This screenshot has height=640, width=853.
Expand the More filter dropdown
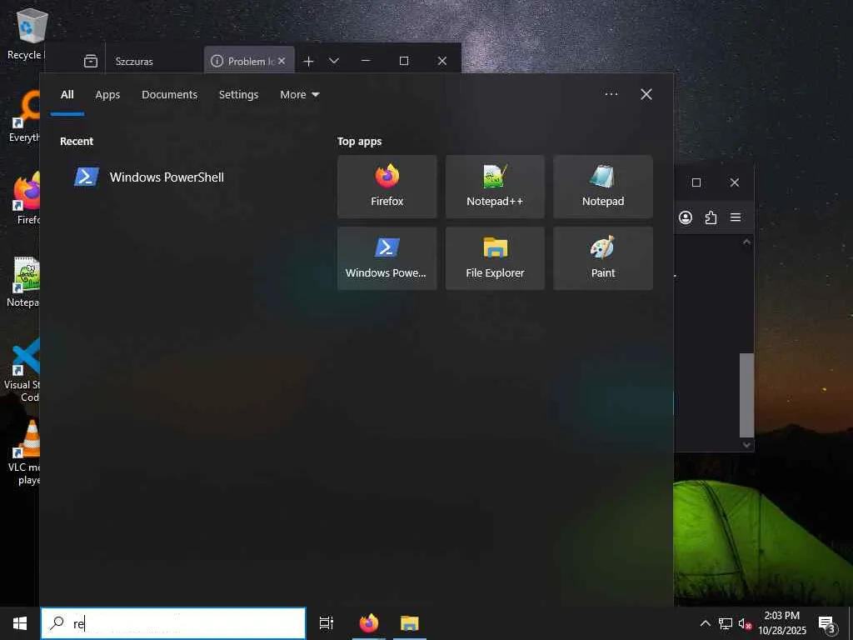coord(299,95)
